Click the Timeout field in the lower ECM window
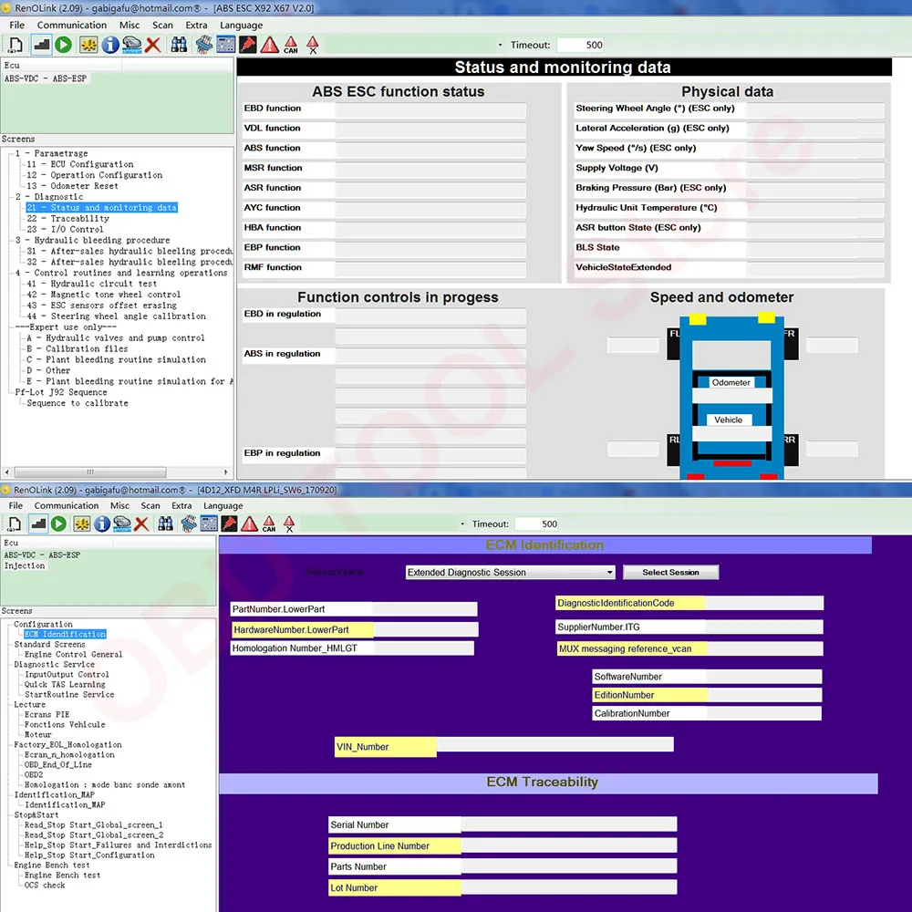The width and height of the screenshot is (912, 912). (x=537, y=523)
